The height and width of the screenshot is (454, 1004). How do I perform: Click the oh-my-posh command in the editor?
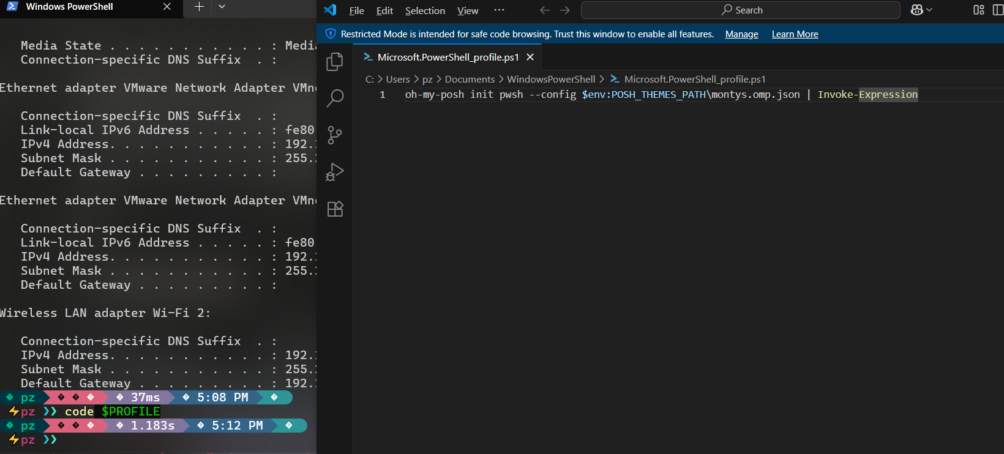click(x=435, y=94)
